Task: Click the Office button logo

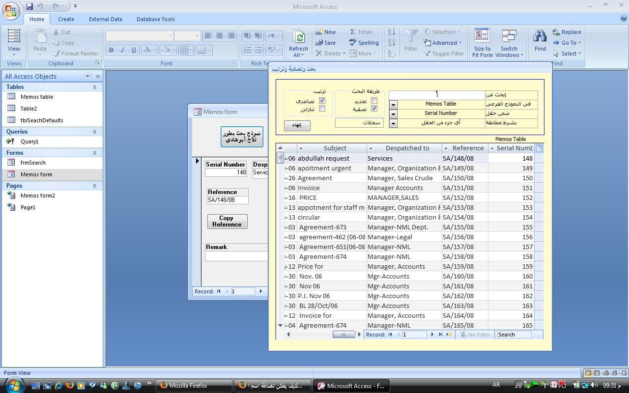Action: 12,10
